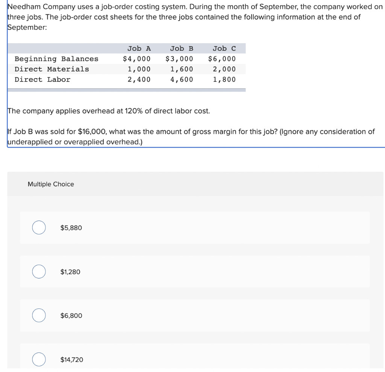This screenshot has width=385, height=372.
Task: Pick the $6,800 answer radio button
Action: pyautogui.click(x=39, y=316)
